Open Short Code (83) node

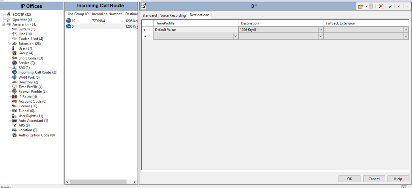pos(30,58)
